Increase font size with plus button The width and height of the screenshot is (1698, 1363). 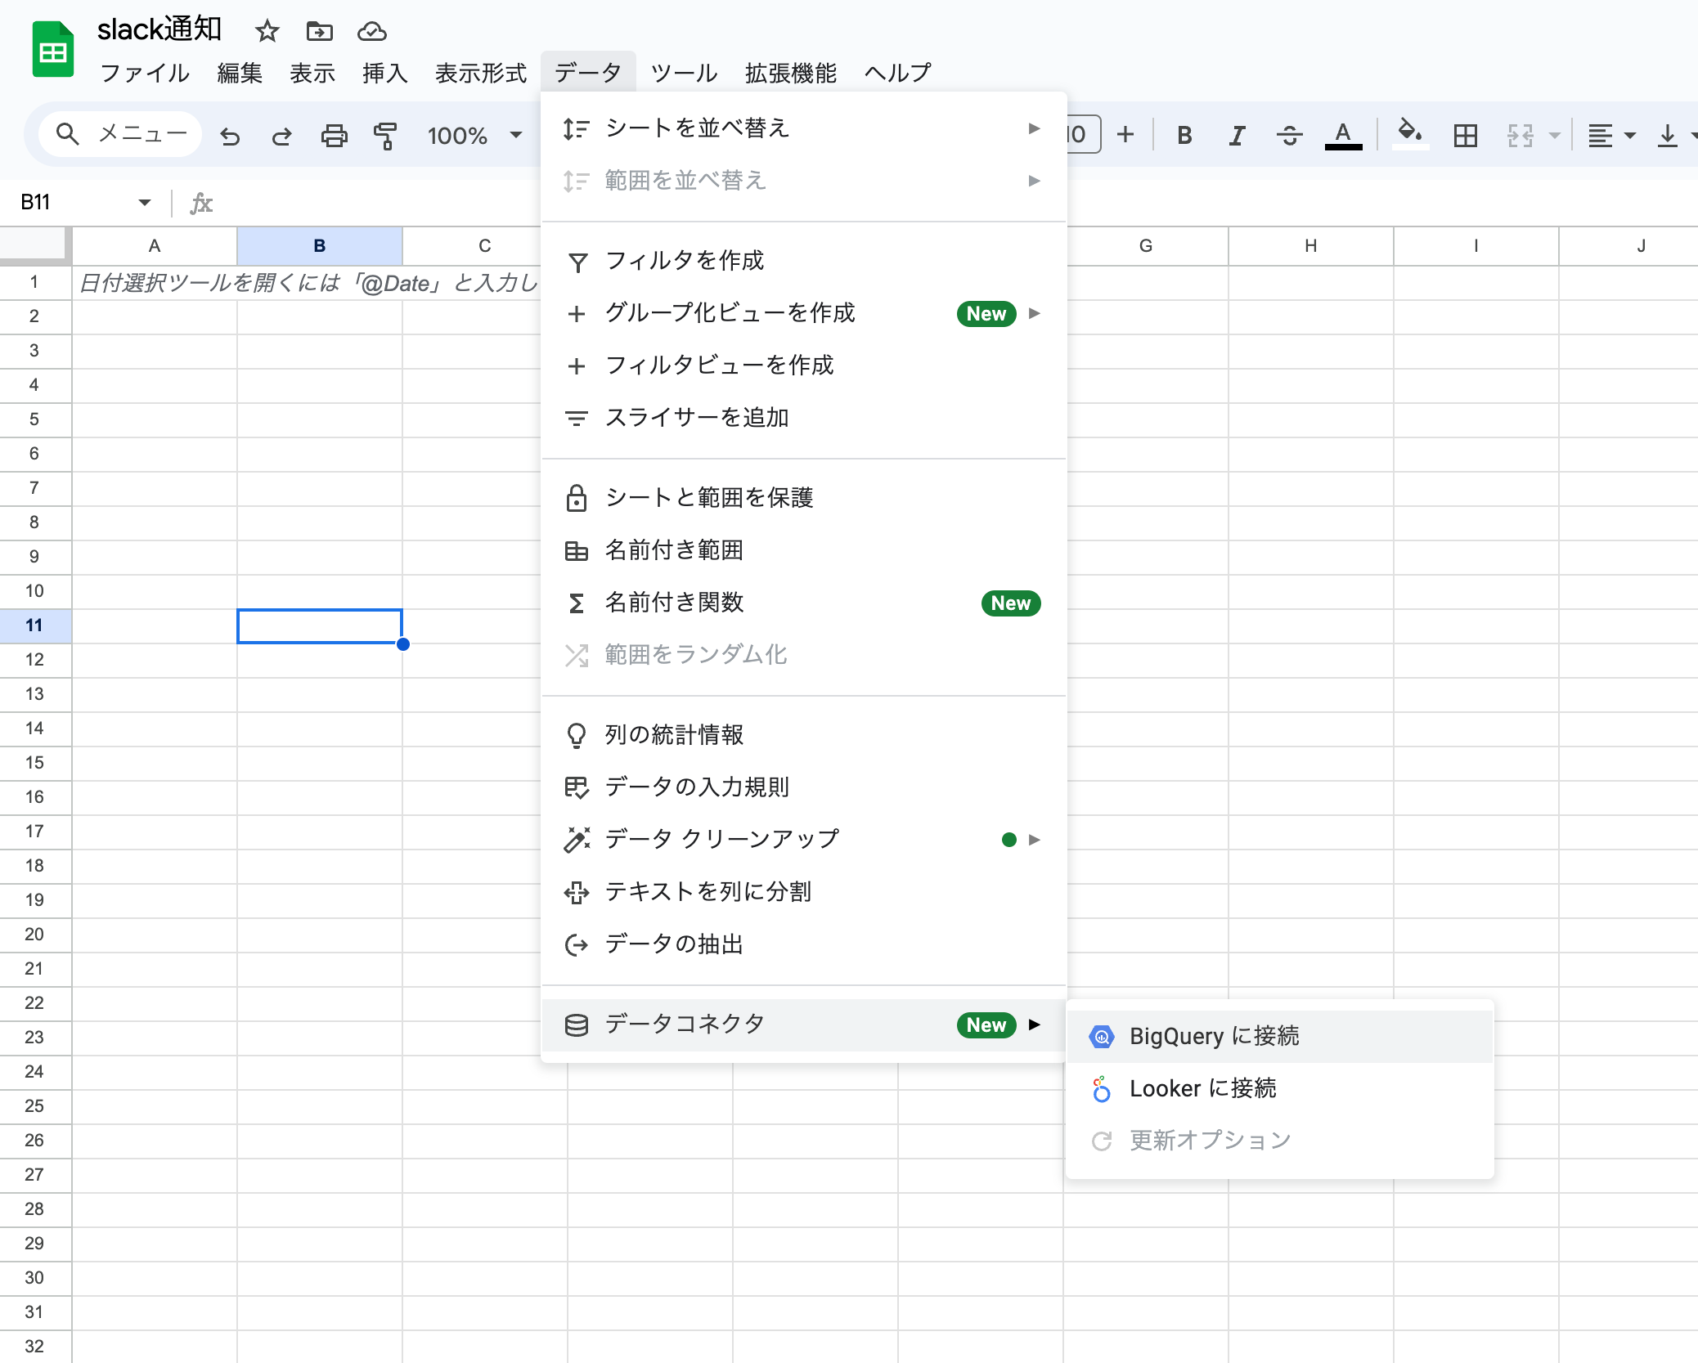point(1125,134)
